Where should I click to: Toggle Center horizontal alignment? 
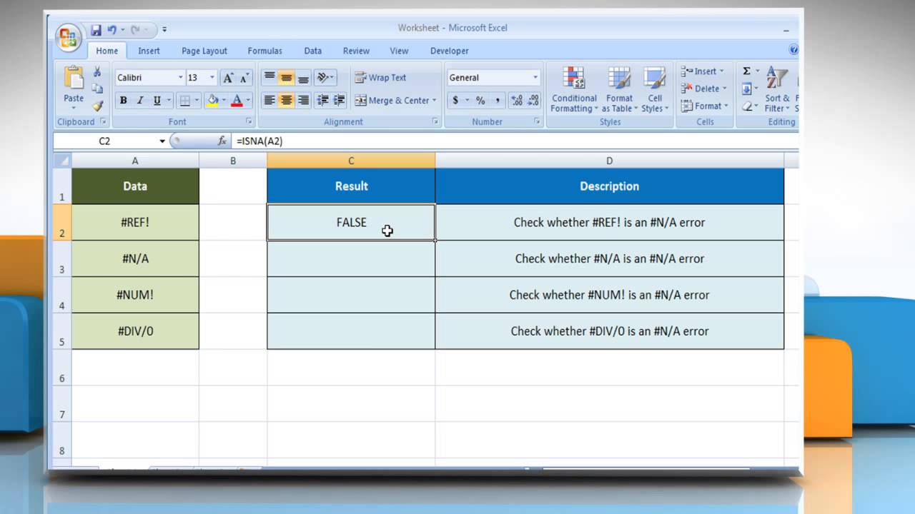click(x=287, y=101)
